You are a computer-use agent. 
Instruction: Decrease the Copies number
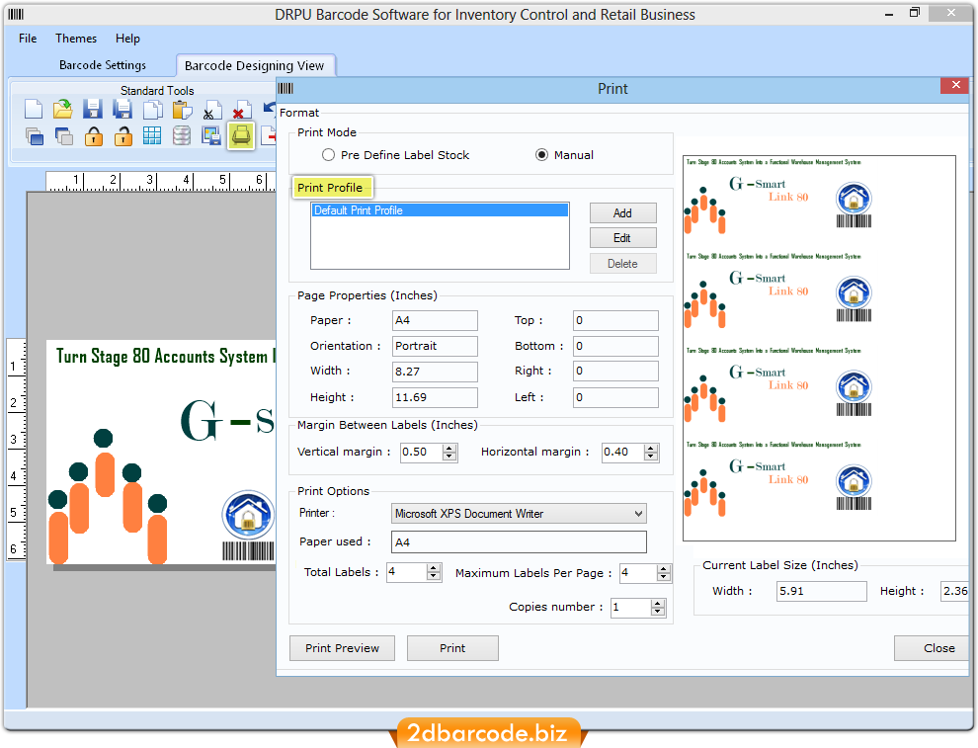[658, 612]
